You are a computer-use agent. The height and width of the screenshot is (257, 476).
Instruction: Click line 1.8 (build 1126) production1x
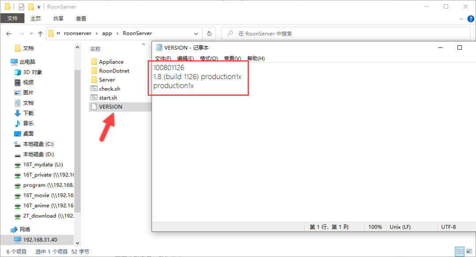pyautogui.click(x=197, y=77)
